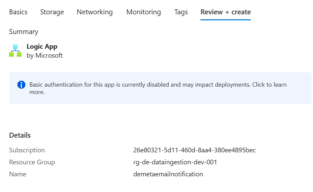This screenshot has height=192, width=313.
Task: Click the Logic App title text
Action: pyautogui.click(x=42, y=46)
